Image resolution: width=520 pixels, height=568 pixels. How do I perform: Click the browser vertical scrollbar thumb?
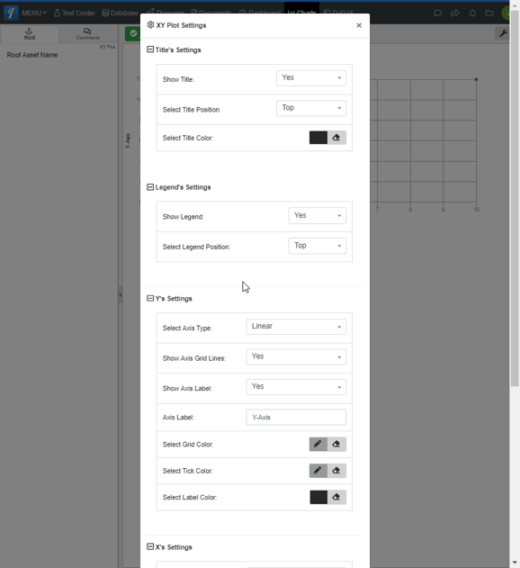515,197
